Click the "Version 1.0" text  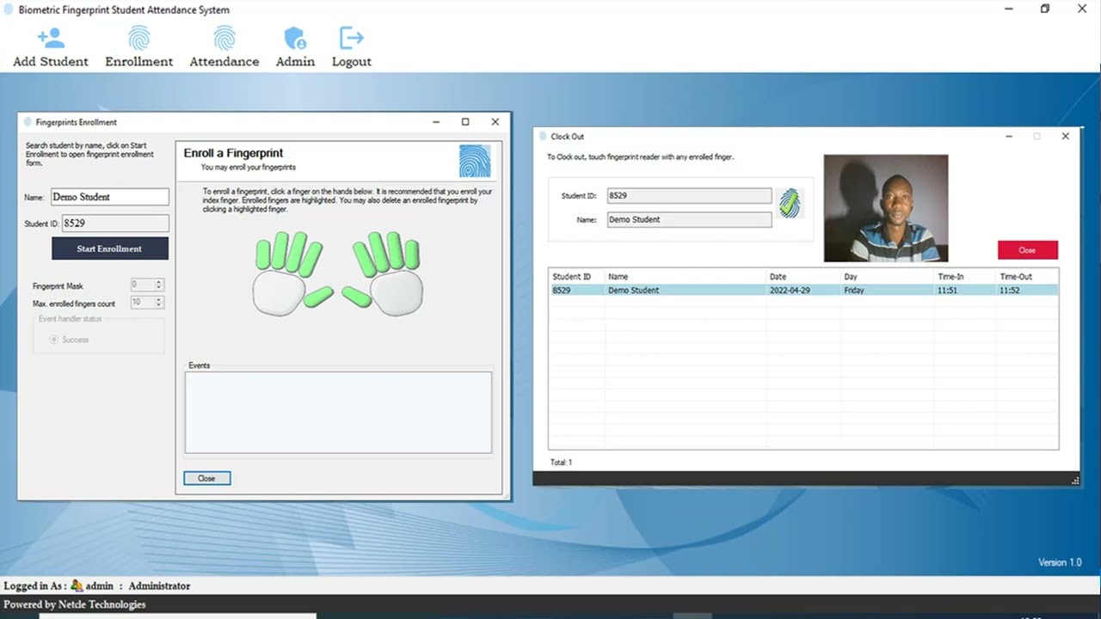click(1060, 562)
